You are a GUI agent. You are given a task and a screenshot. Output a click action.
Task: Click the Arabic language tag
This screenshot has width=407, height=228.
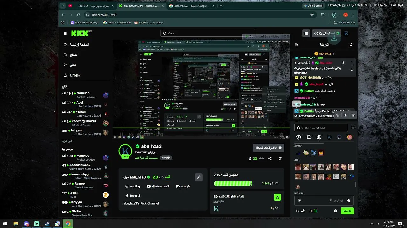click(166, 158)
